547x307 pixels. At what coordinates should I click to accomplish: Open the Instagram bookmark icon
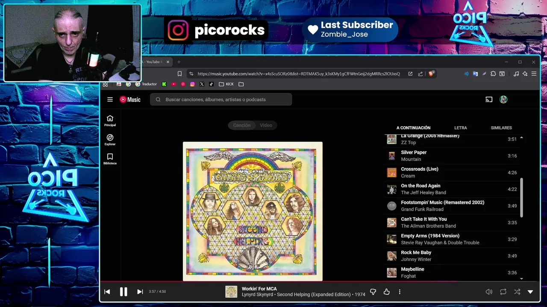[192, 84]
